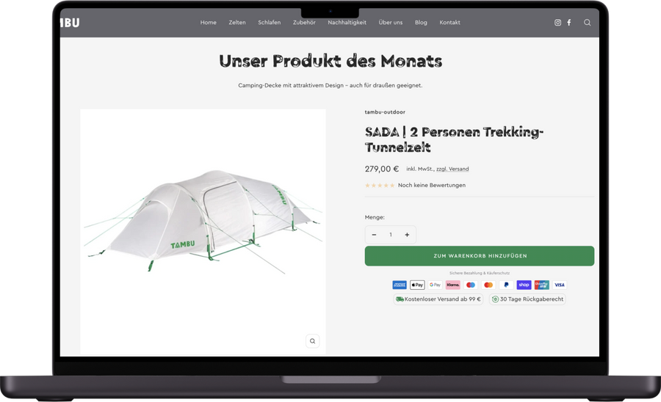The height and width of the screenshot is (402, 661).
Task: Increase quantity with plus button
Action: pos(407,235)
